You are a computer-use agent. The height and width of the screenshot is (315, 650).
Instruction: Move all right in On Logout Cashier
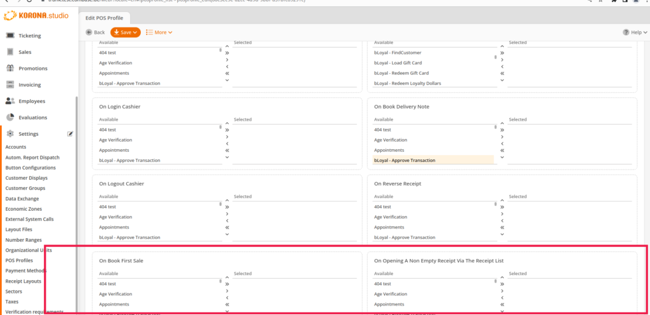pyautogui.click(x=227, y=207)
